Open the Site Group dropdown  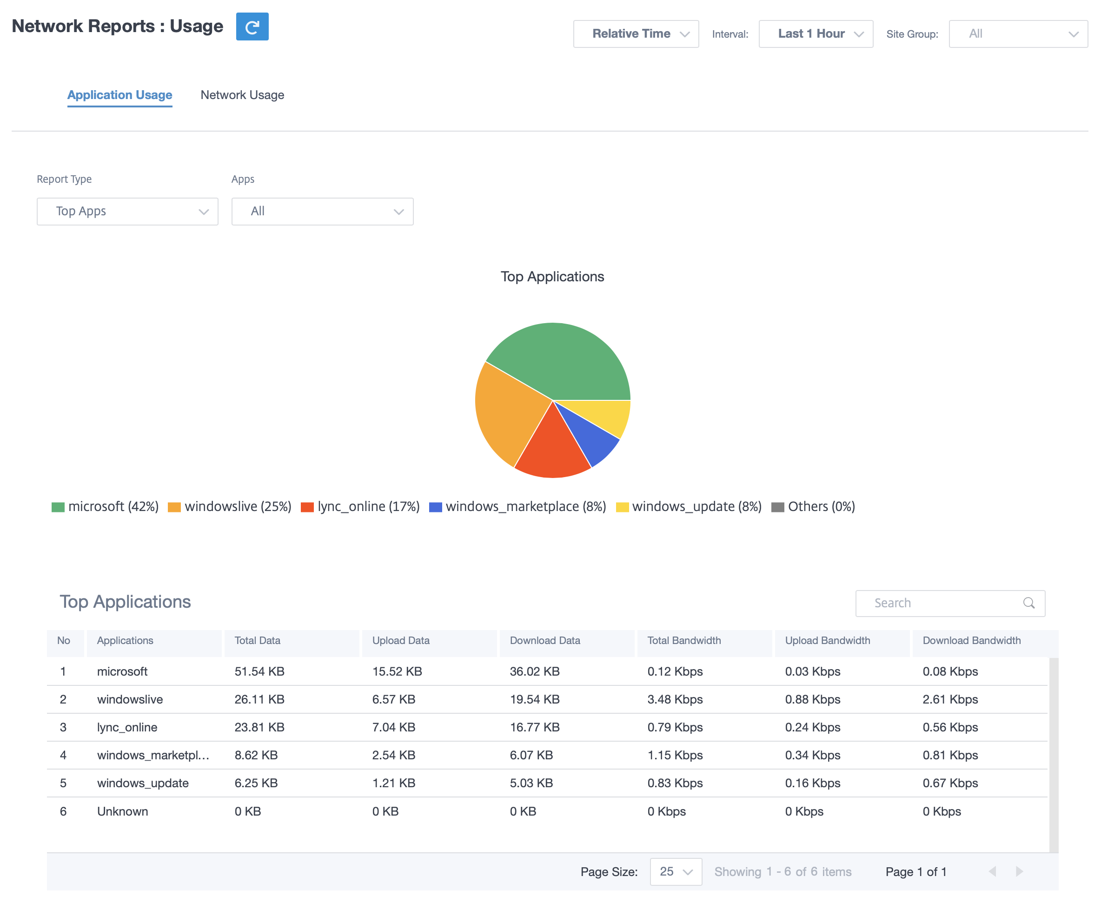[1018, 34]
